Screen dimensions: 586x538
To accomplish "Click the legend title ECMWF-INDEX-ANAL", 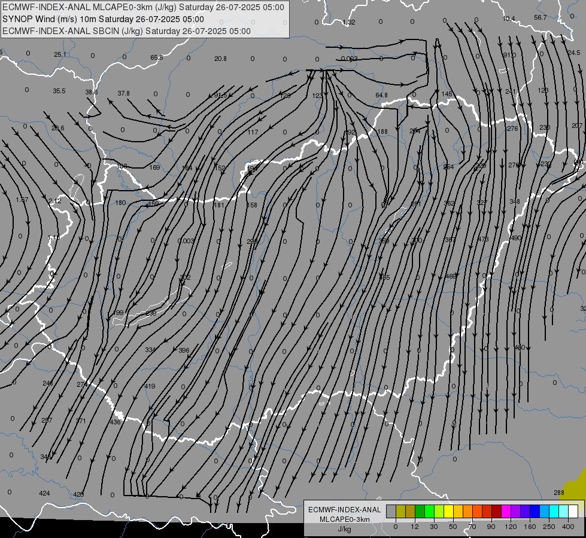I will point(344,510).
